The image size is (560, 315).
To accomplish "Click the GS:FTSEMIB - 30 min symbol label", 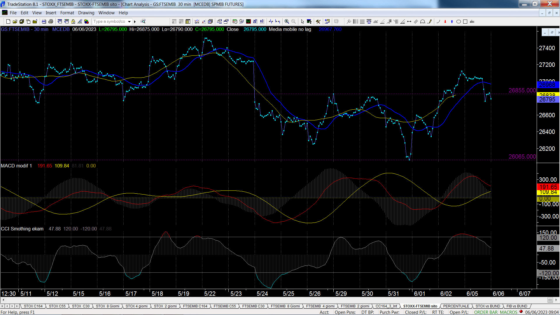I will (25, 29).
